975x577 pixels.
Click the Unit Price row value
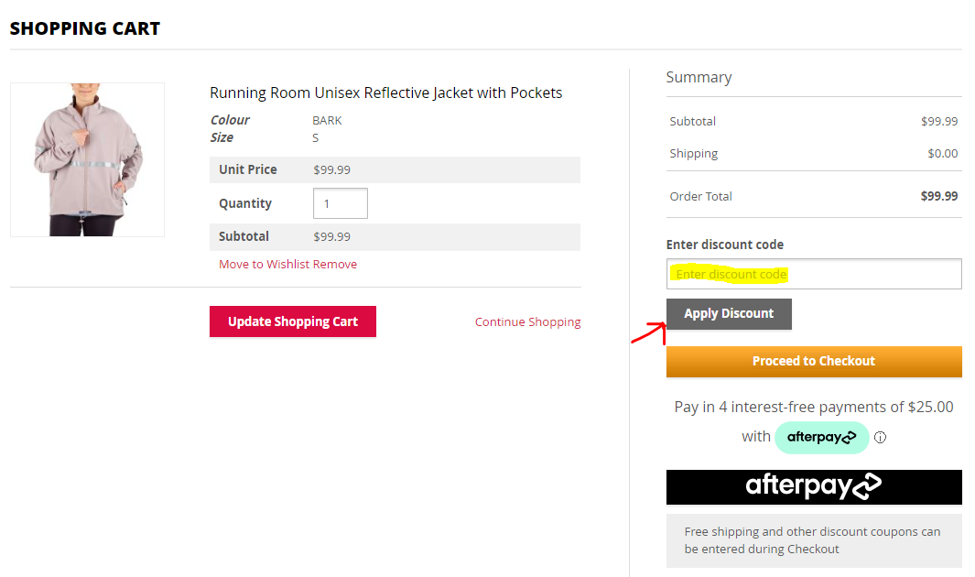tap(332, 169)
